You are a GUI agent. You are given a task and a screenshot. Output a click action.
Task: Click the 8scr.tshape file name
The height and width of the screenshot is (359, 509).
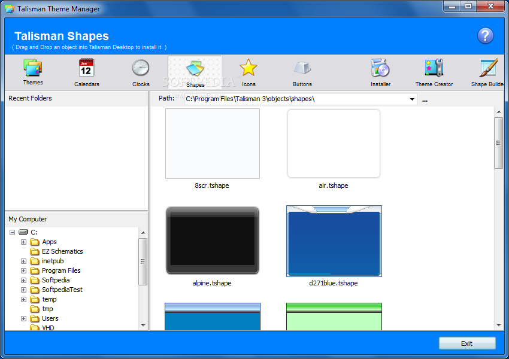pyautogui.click(x=212, y=185)
